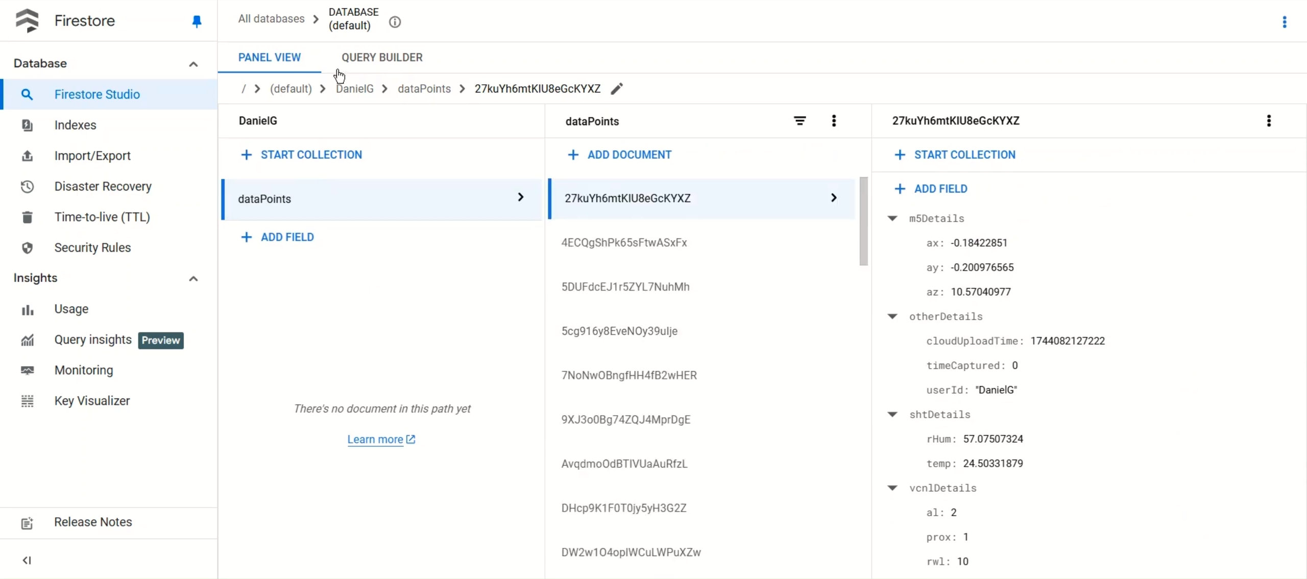This screenshot has height=579, width=1307.
Task: Select document 5DUFdcEJ1r5ZYL7NuhMh
Action: pyautogui.click(x=625, y=287)
